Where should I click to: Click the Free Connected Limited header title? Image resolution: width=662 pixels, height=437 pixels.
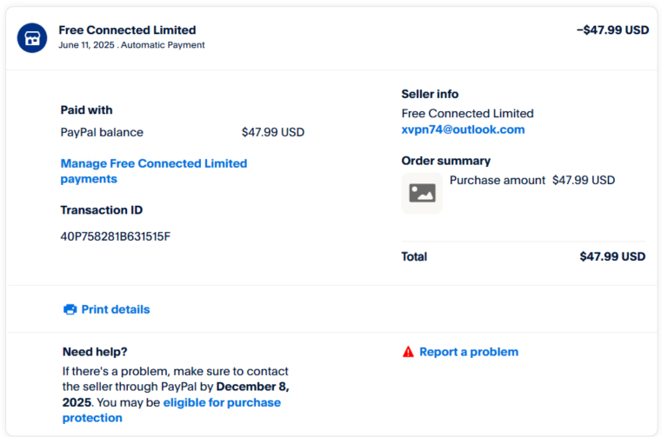(x=127, y=30)
